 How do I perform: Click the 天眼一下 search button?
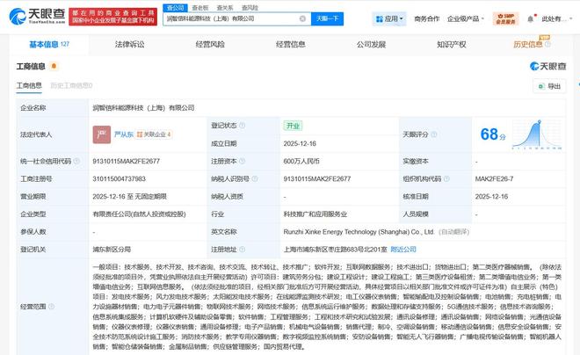click(x=328, y=18)
